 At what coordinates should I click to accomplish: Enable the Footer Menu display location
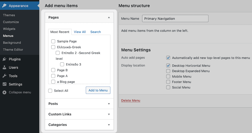click(168, 82)
